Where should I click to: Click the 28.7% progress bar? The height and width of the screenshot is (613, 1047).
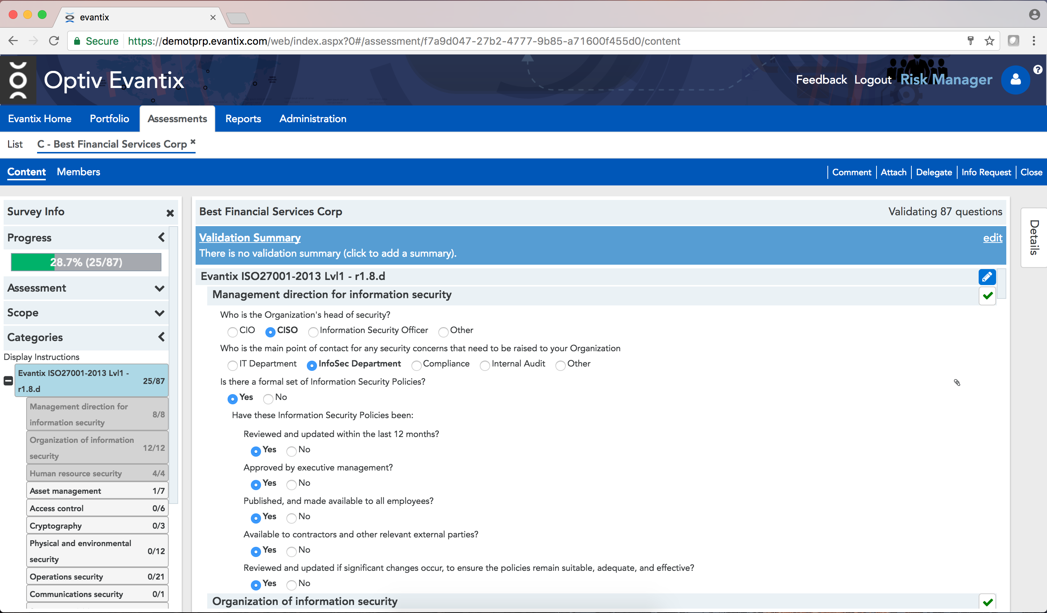[x=86, y=262]
